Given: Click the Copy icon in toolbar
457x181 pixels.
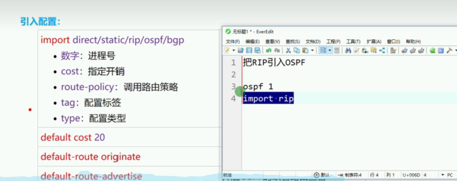Looking at the screenshot, I should point(297,50).
